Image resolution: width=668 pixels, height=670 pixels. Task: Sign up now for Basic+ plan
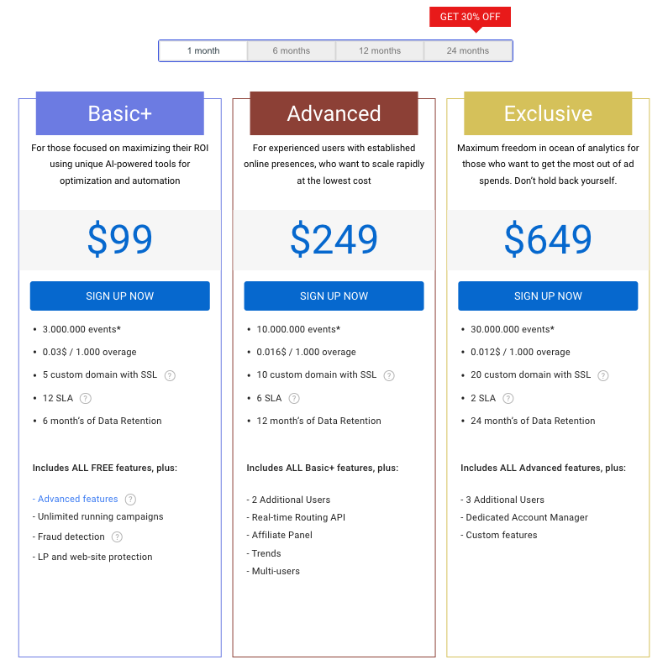[x=120, y=296]
